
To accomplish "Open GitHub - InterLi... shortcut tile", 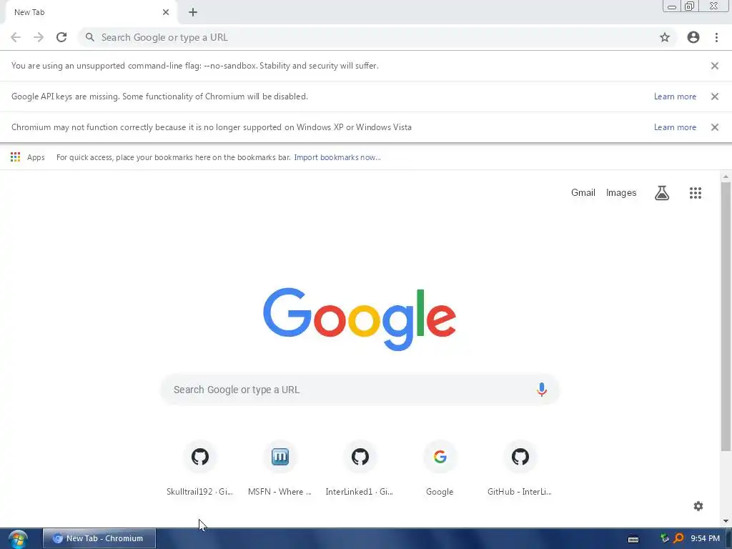I will pyautogui.click(x=520, y=469).
